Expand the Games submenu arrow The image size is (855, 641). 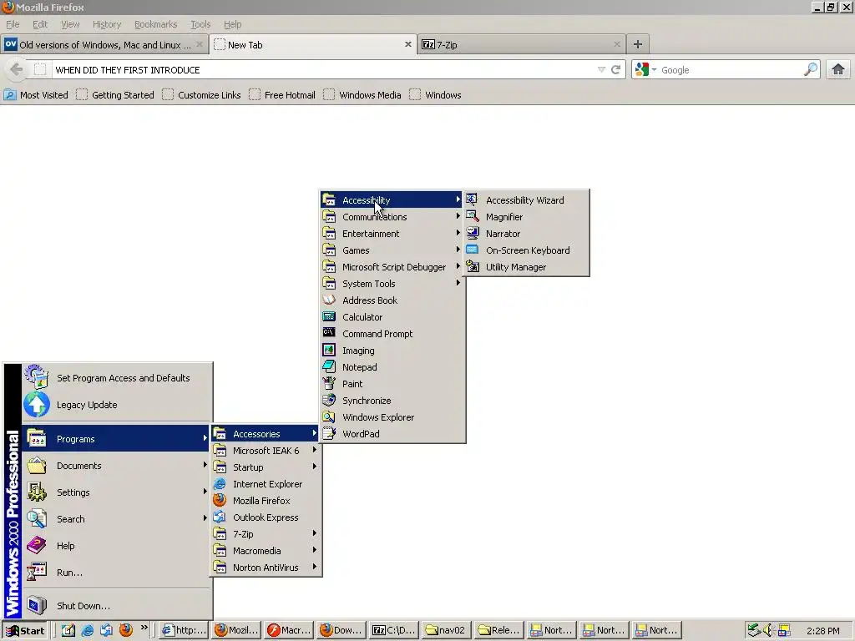pyautogui.click(x=458, y=250)
